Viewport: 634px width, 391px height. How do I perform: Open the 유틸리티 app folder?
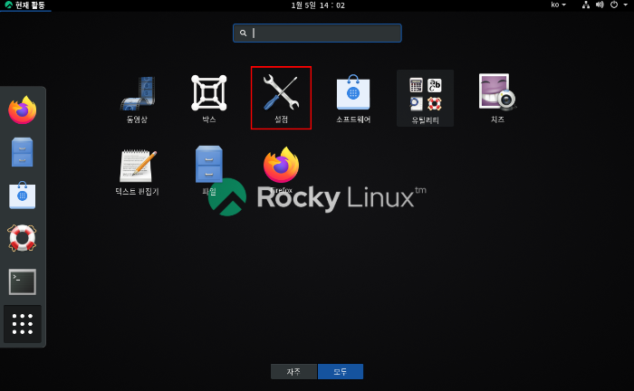tap(425, 99)
